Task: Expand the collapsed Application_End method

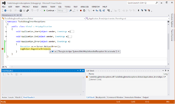Action: tap(6, 36)
